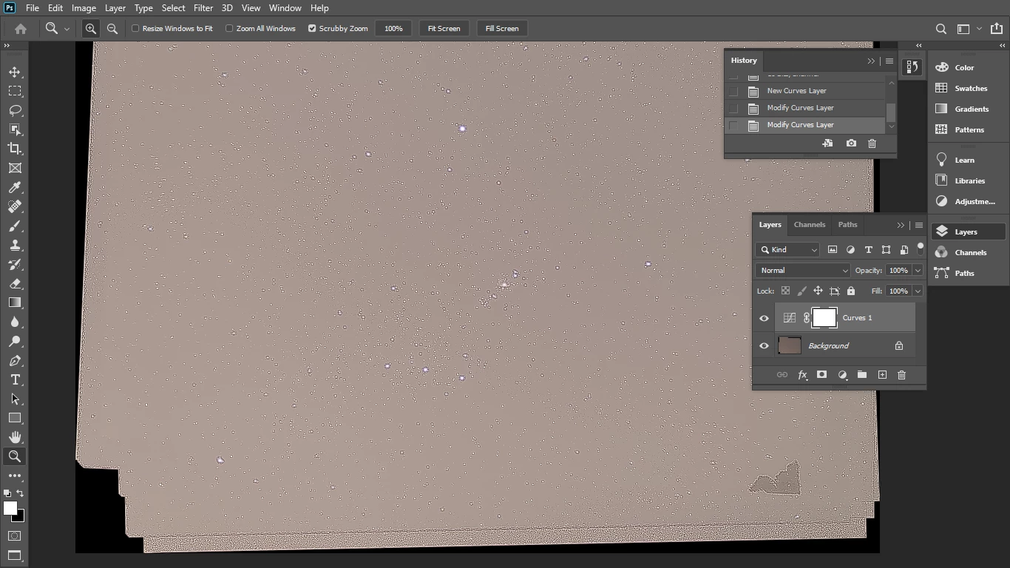Open the Opacity slider dropdown arrow

click(918, 271)
